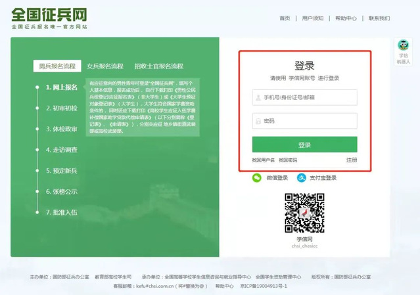Click the 全国高等学校学生信息咨询与就业指导中心 footer text
The width and height of the screenshot is (420, 295).
pyautogui.click(x=208, y=277)
